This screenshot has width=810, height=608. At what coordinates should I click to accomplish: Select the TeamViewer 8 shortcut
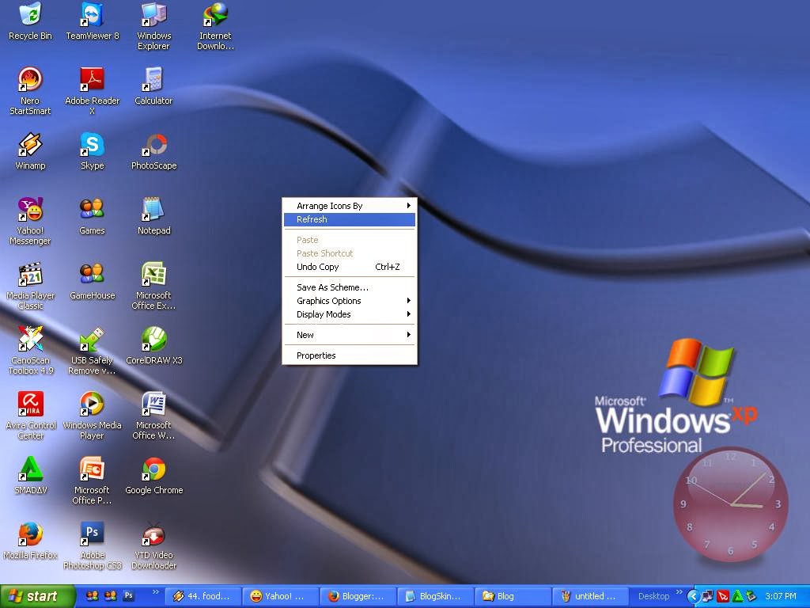point(92,21)
